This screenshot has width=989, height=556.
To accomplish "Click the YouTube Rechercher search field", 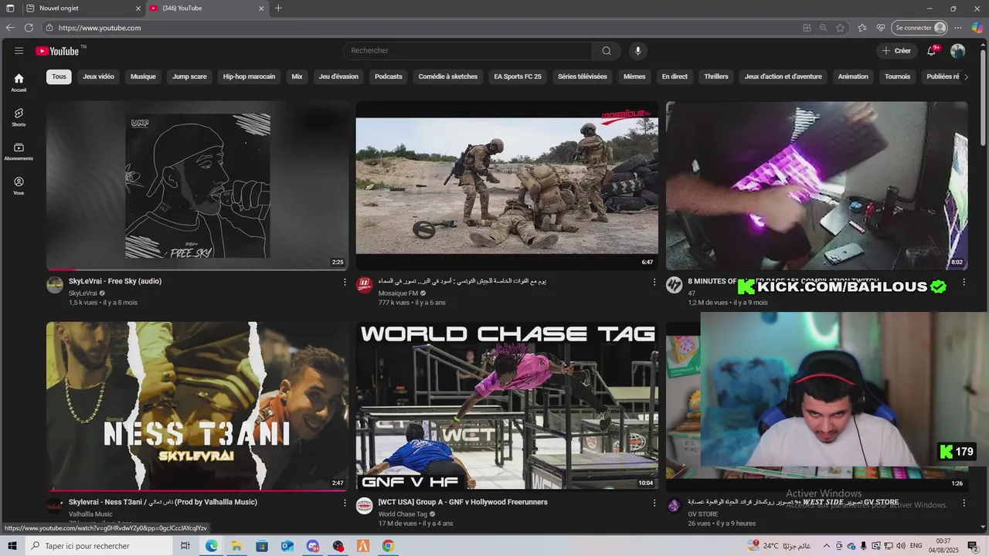I will tap(467, 51).
